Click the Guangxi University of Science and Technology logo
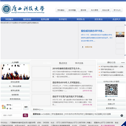Screen dimensions: 126x126 pyautogui.click(x=23, y=9)
